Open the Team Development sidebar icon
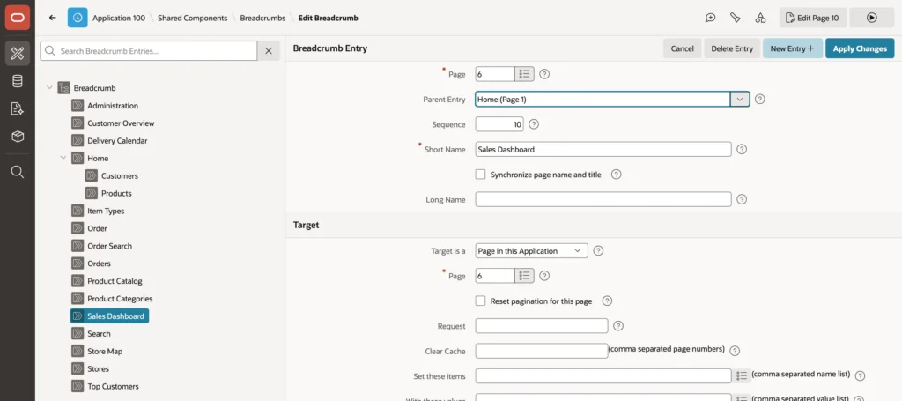This screenshot has width=902, height=401. coord(18,108)
